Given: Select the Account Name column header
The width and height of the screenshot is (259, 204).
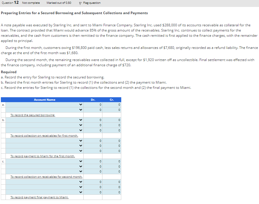Looking at the screenshot, I should point(45,100).
